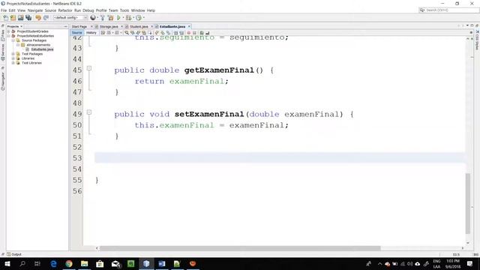Screen dimensions: 480x270
Task: Minimize the Projects panel
Action: (x=65, y=27)
